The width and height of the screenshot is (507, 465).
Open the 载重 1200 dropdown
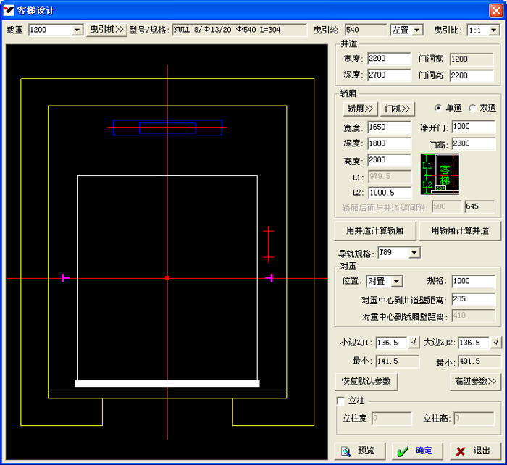(x=77, y=30)
